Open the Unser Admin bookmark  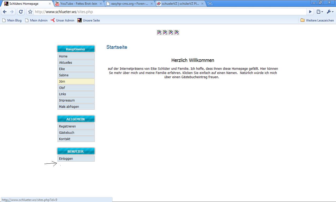62,20
